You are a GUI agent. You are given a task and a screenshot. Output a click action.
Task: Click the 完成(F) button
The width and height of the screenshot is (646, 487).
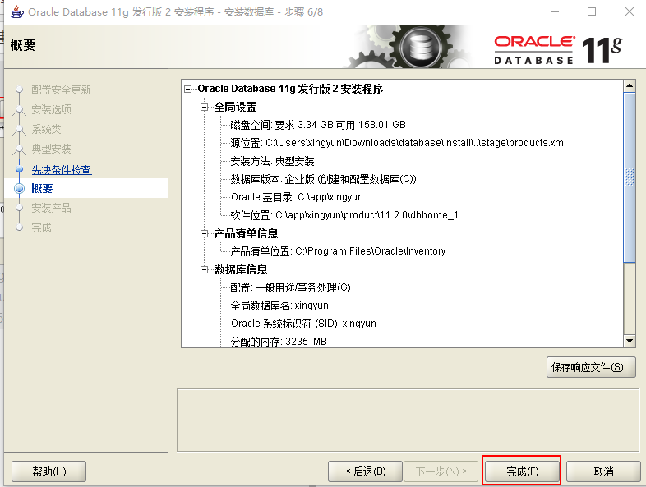pos(522,471)
